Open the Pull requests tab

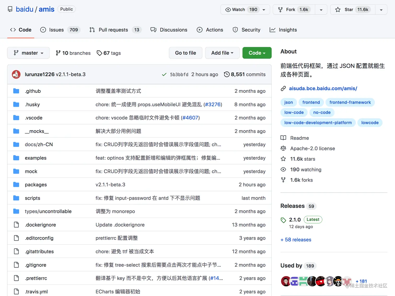(115, 30)
